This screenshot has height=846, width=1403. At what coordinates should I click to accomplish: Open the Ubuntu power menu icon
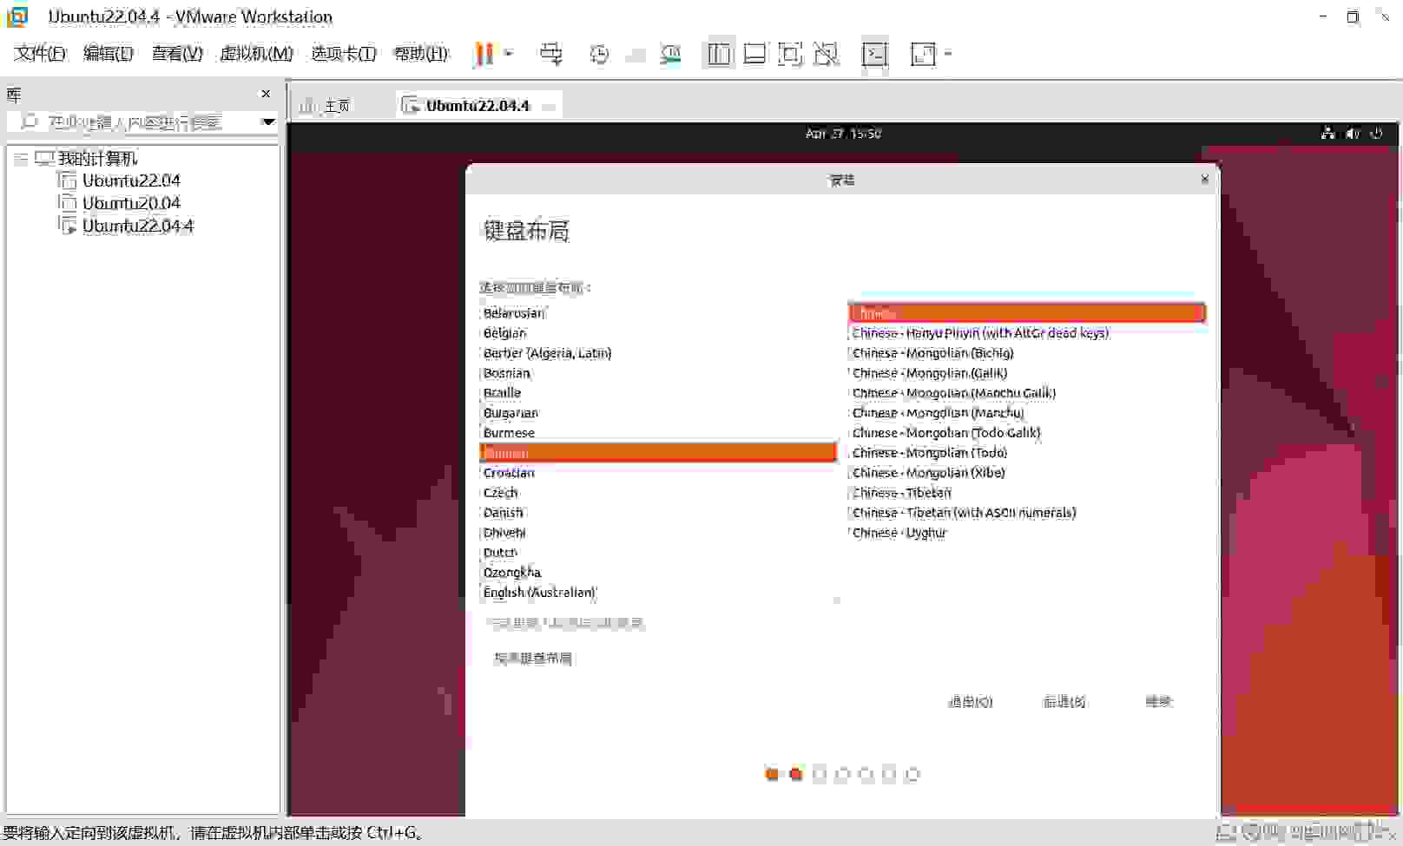1376,134
